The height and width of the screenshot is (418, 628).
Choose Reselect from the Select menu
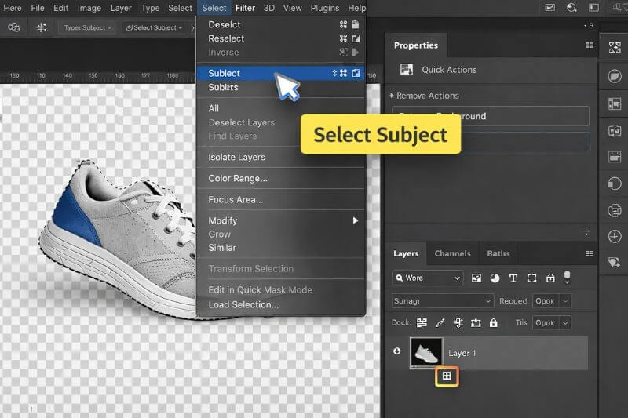(281, 38)
